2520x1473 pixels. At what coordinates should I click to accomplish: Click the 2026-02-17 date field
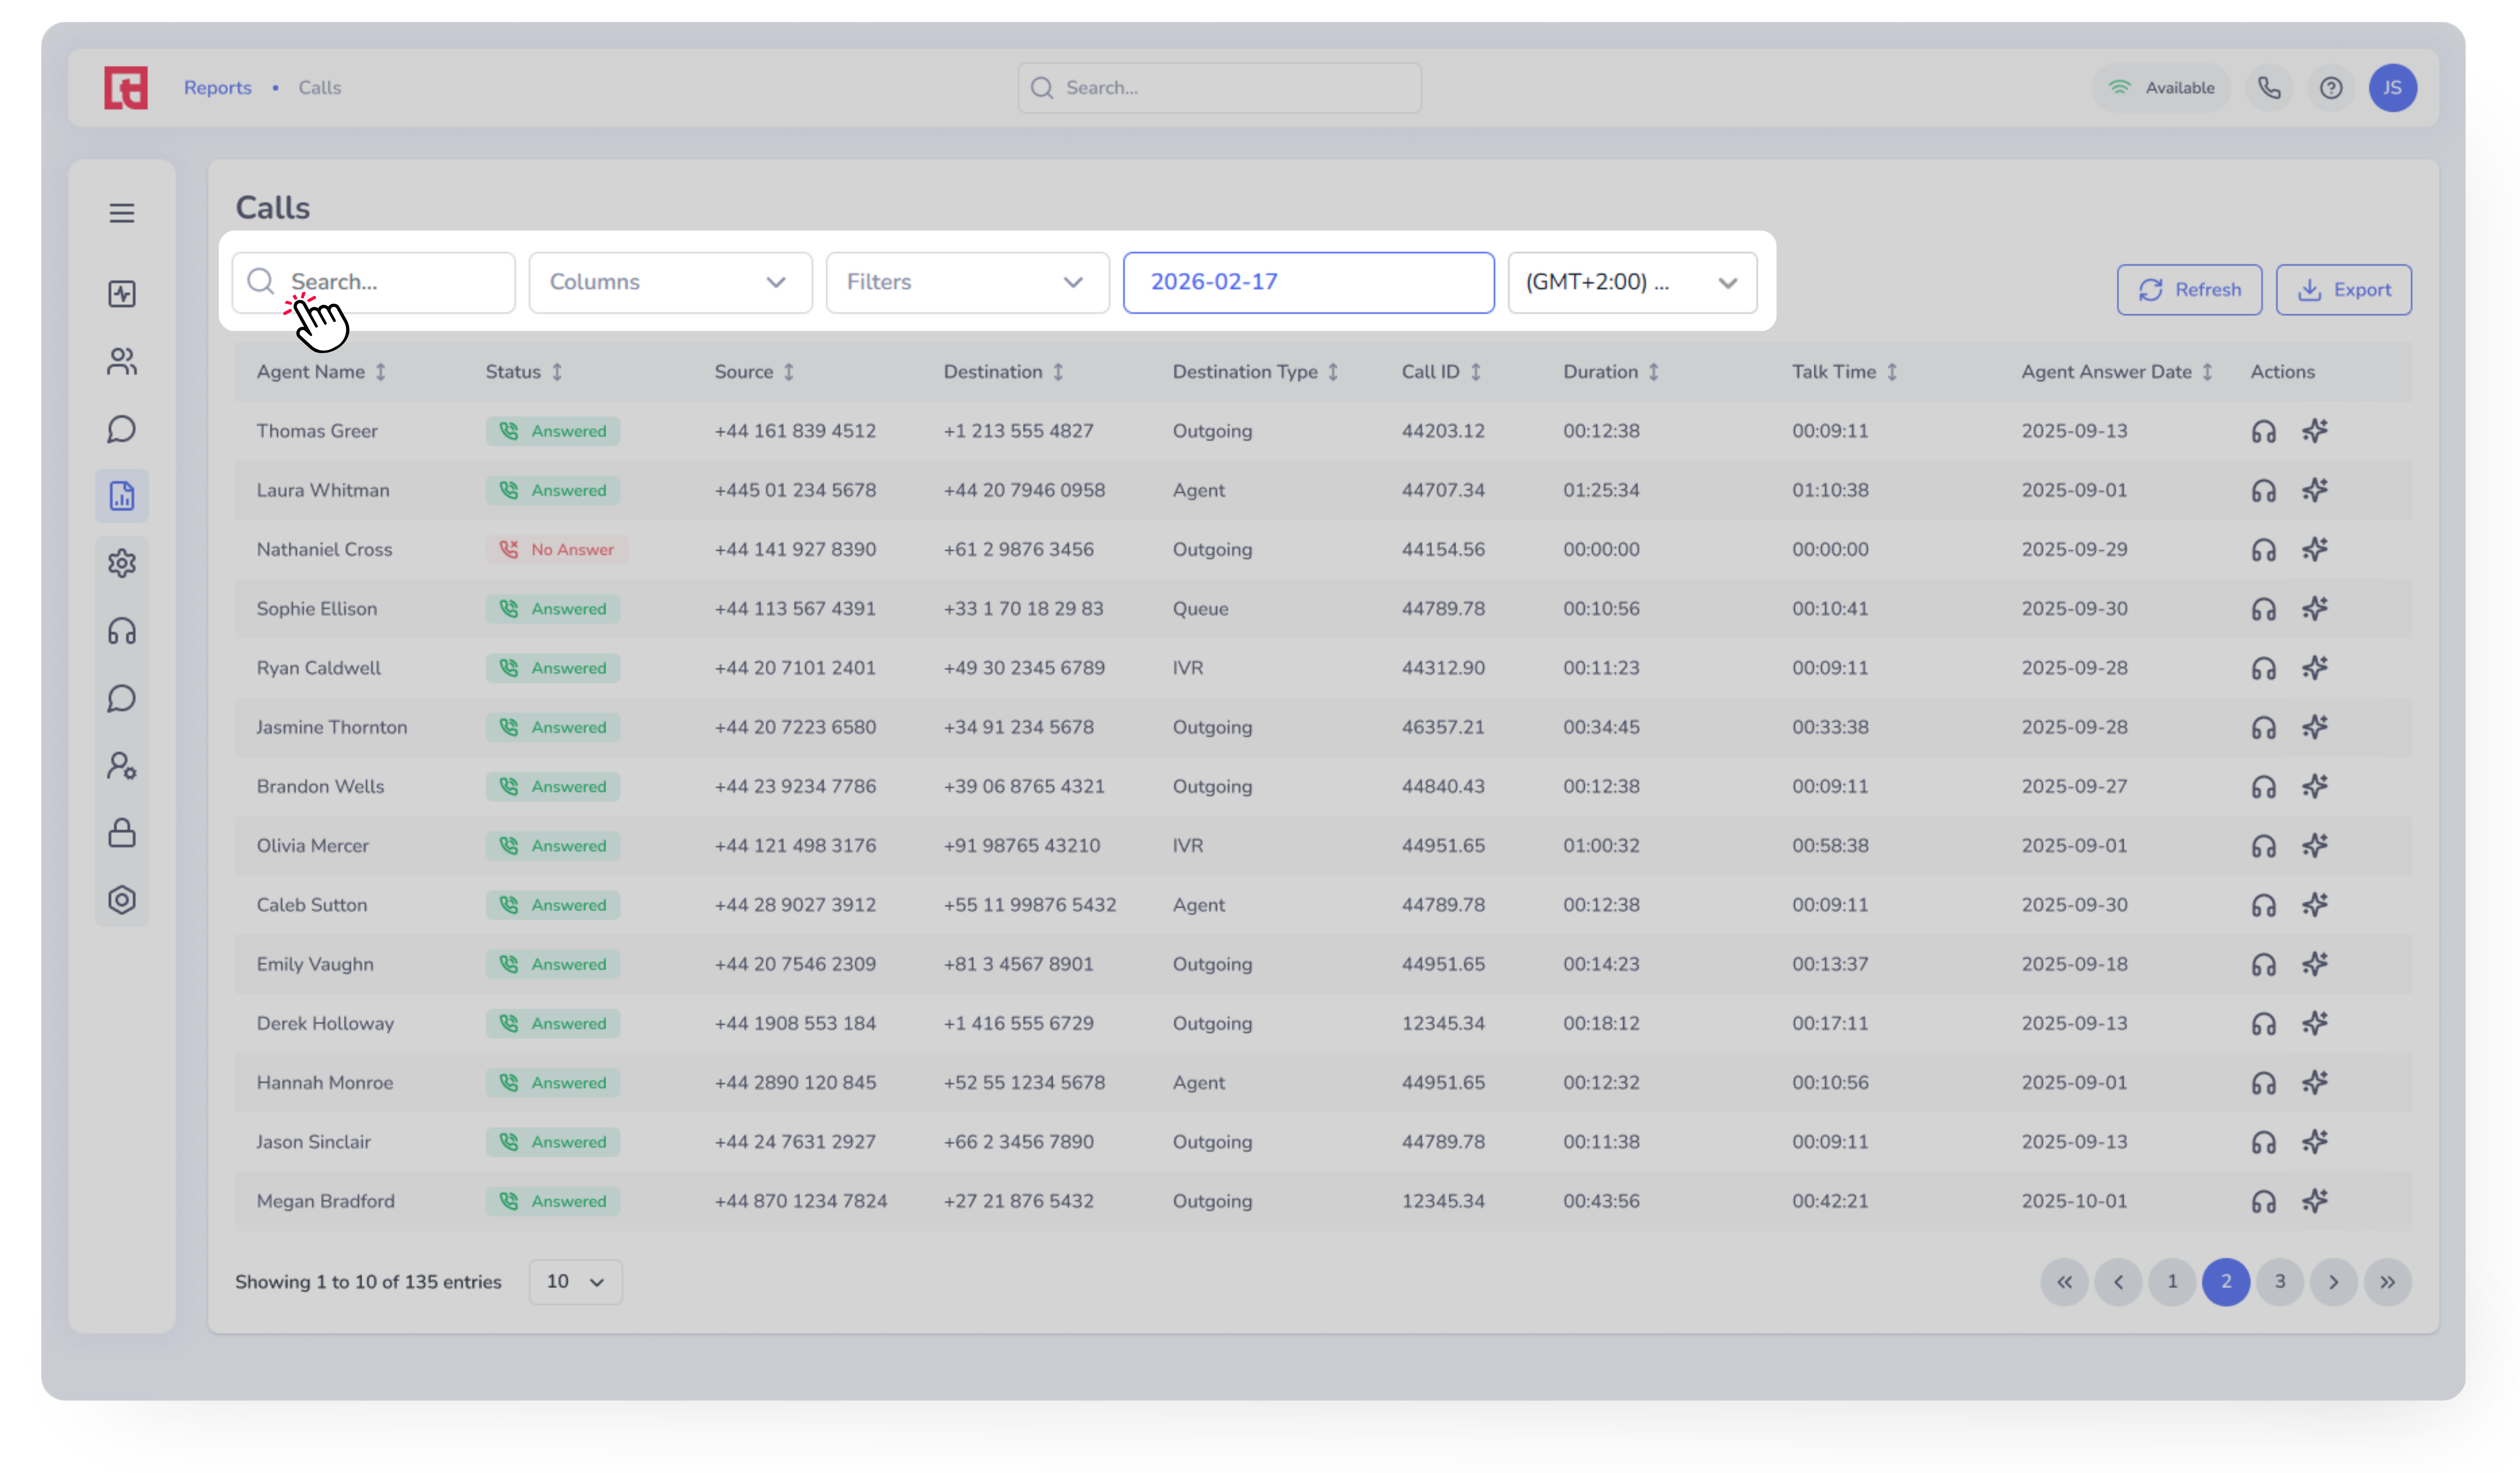click(x=1308, y=282)
